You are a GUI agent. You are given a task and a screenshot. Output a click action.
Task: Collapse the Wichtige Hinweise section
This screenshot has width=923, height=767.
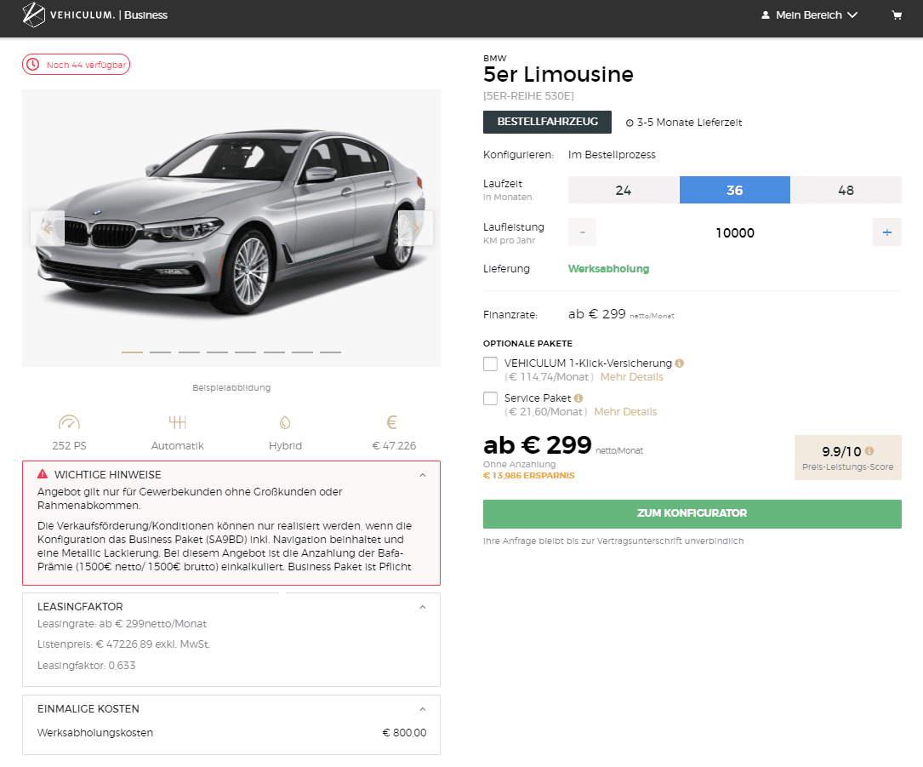(x=423, y=475)
